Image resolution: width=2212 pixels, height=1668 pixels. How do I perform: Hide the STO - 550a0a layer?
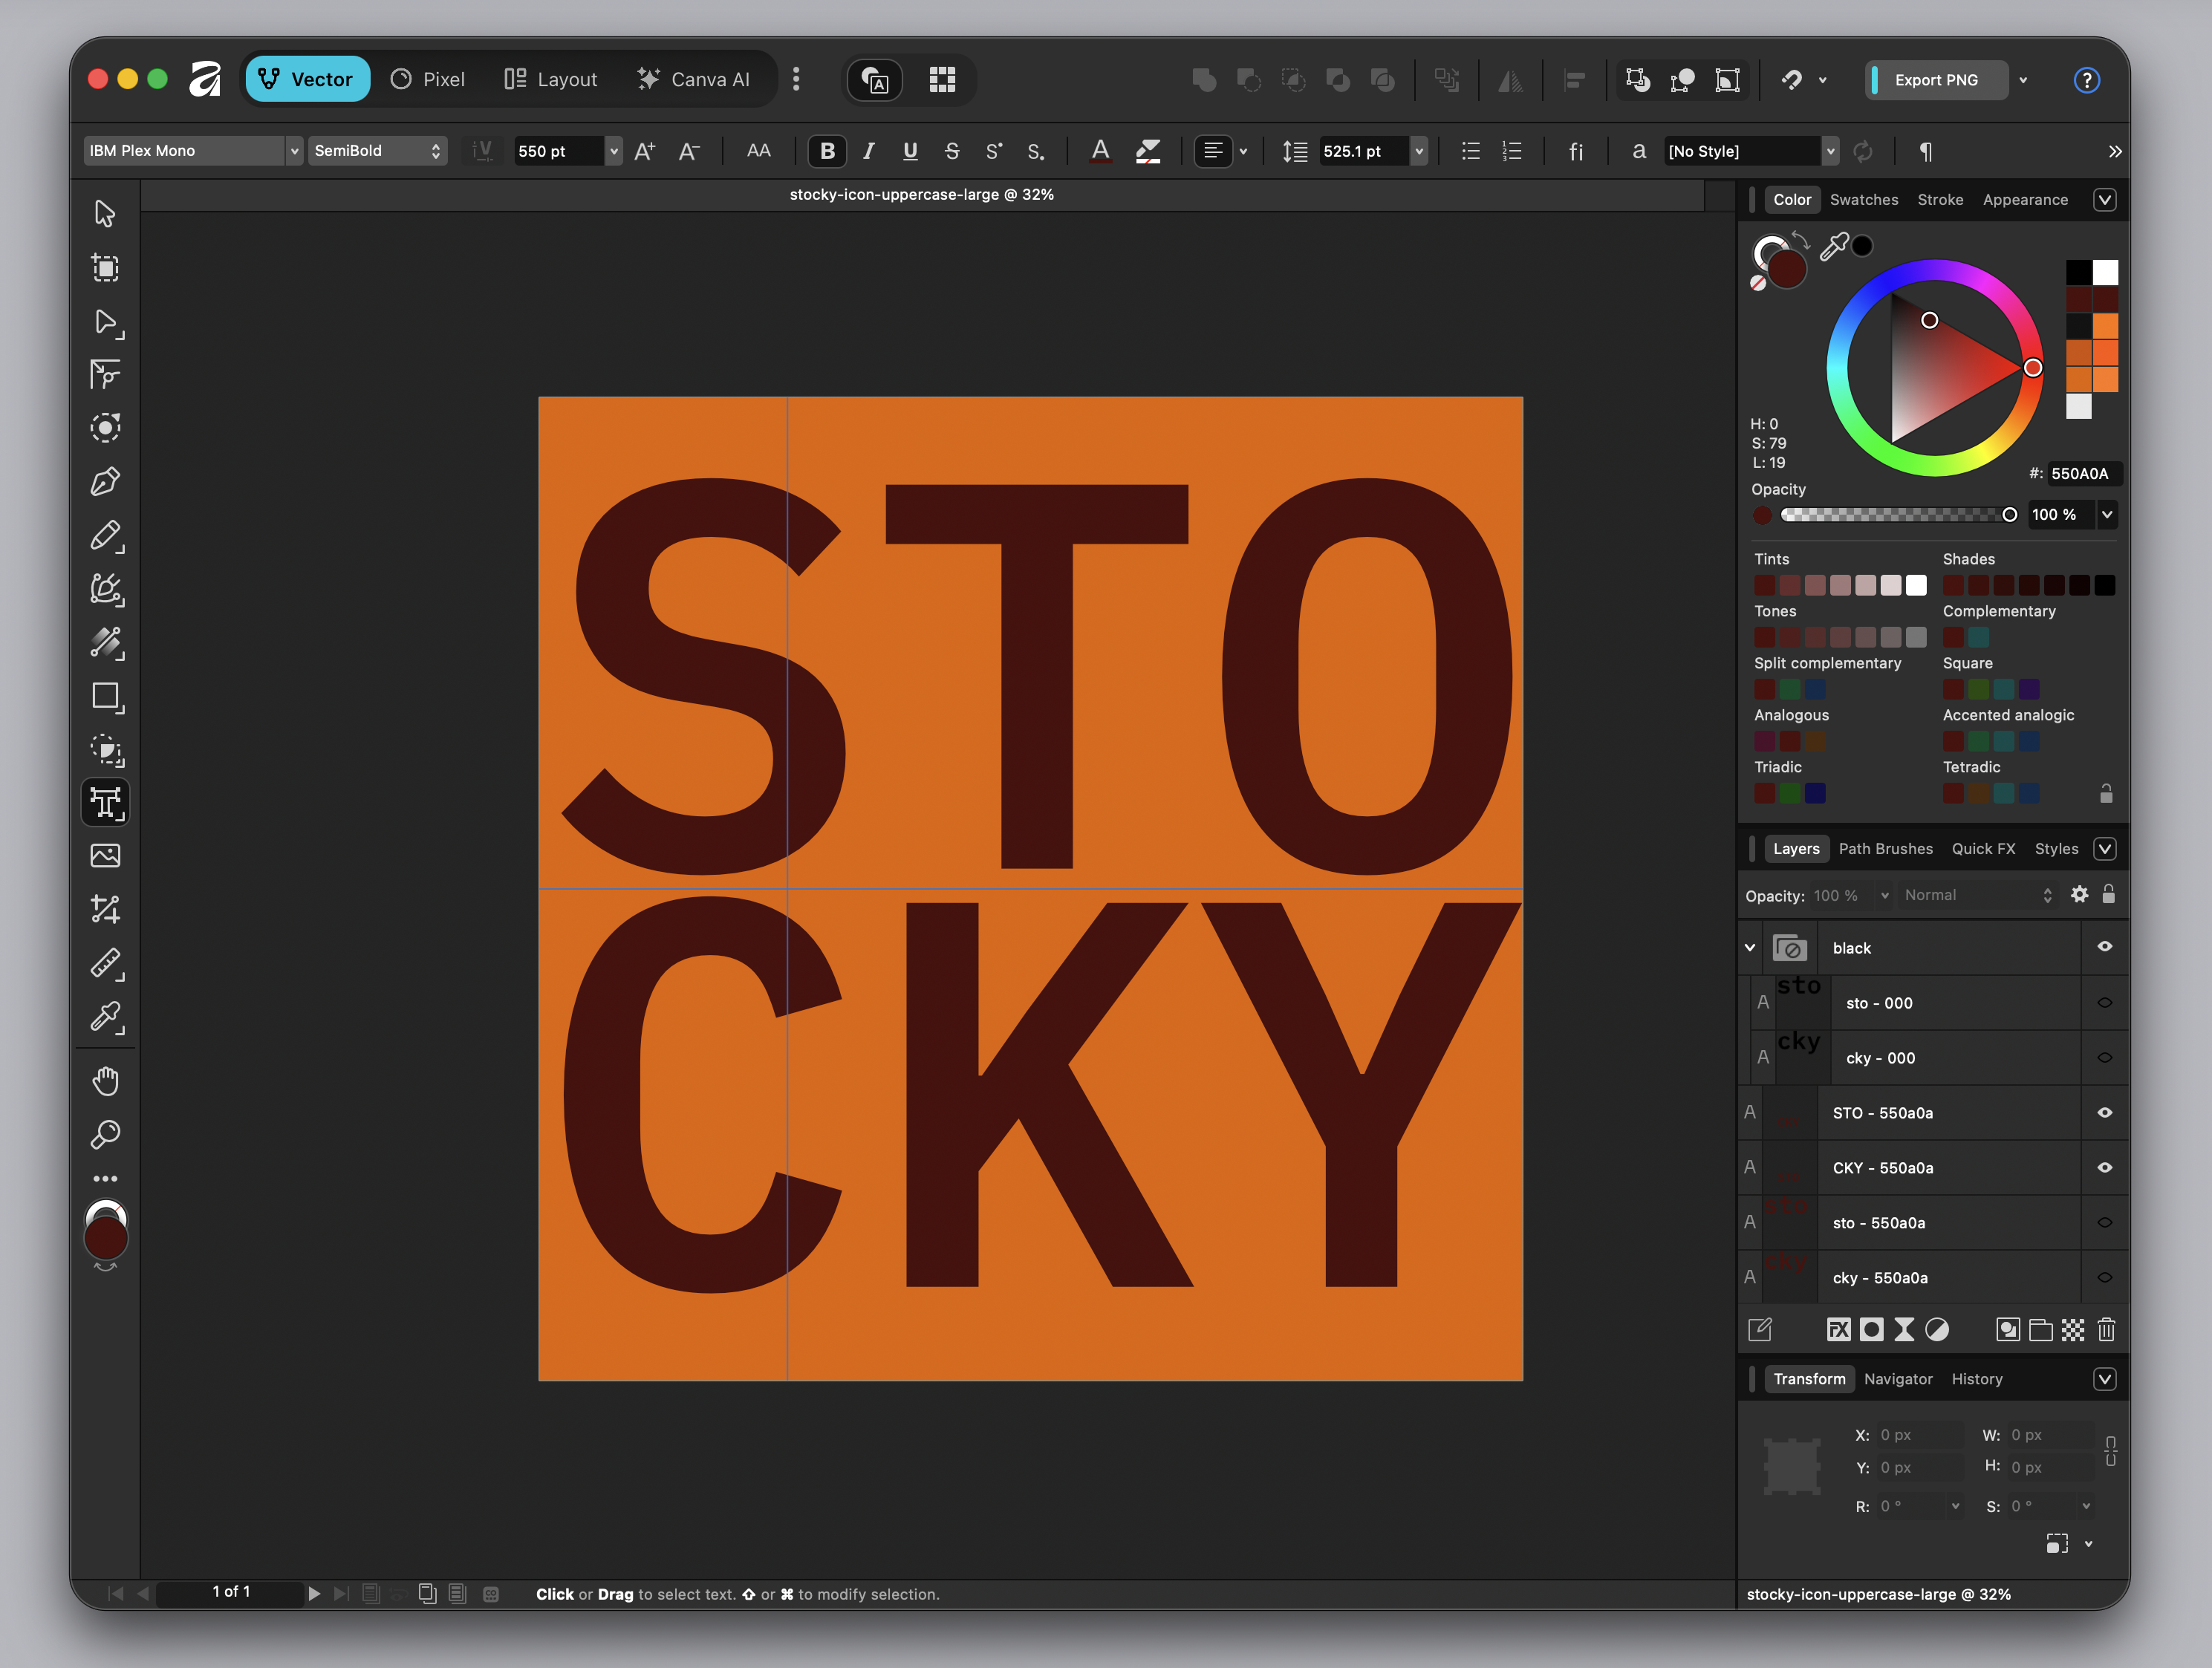click(2105, 1113)
